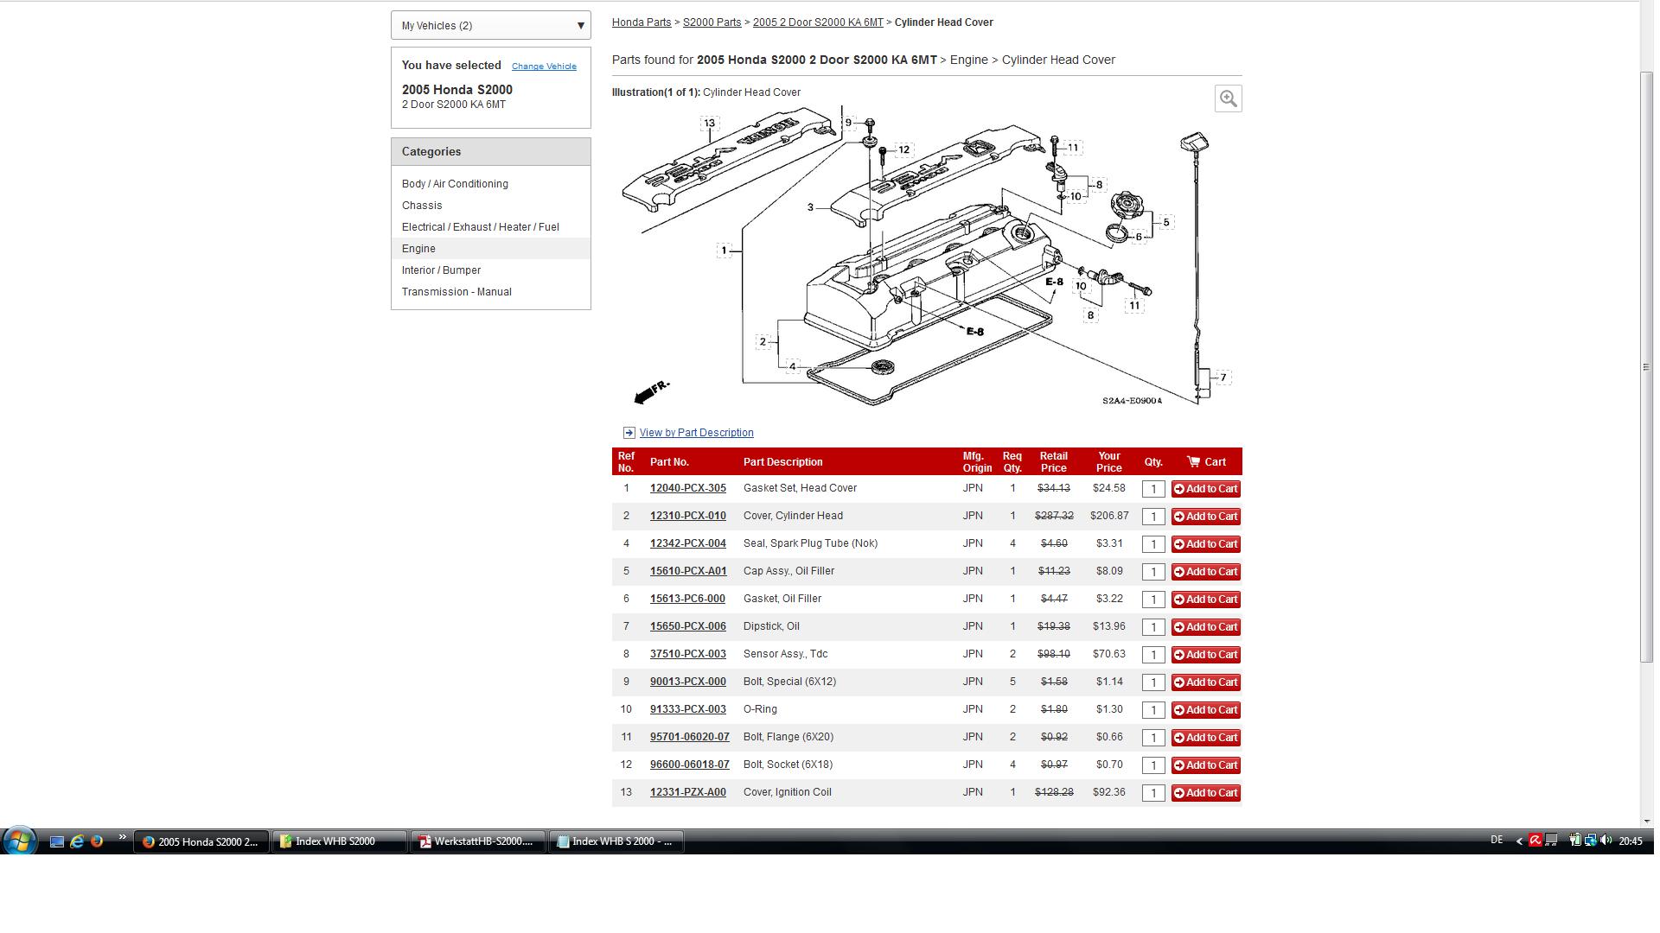
Task: Select the Engine category
Action: 418,249
